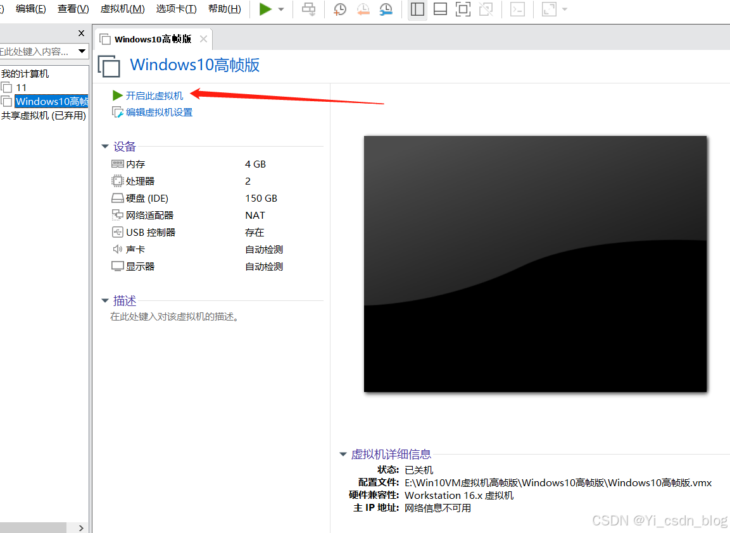Screen dimensions: 730x533
Task: Open the 编辑(E) menu
Action: (31, 9)
